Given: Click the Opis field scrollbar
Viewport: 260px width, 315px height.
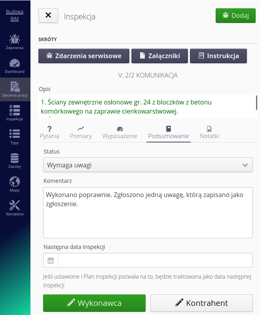Looking at the screenshot, I should [x=256, y=102].
